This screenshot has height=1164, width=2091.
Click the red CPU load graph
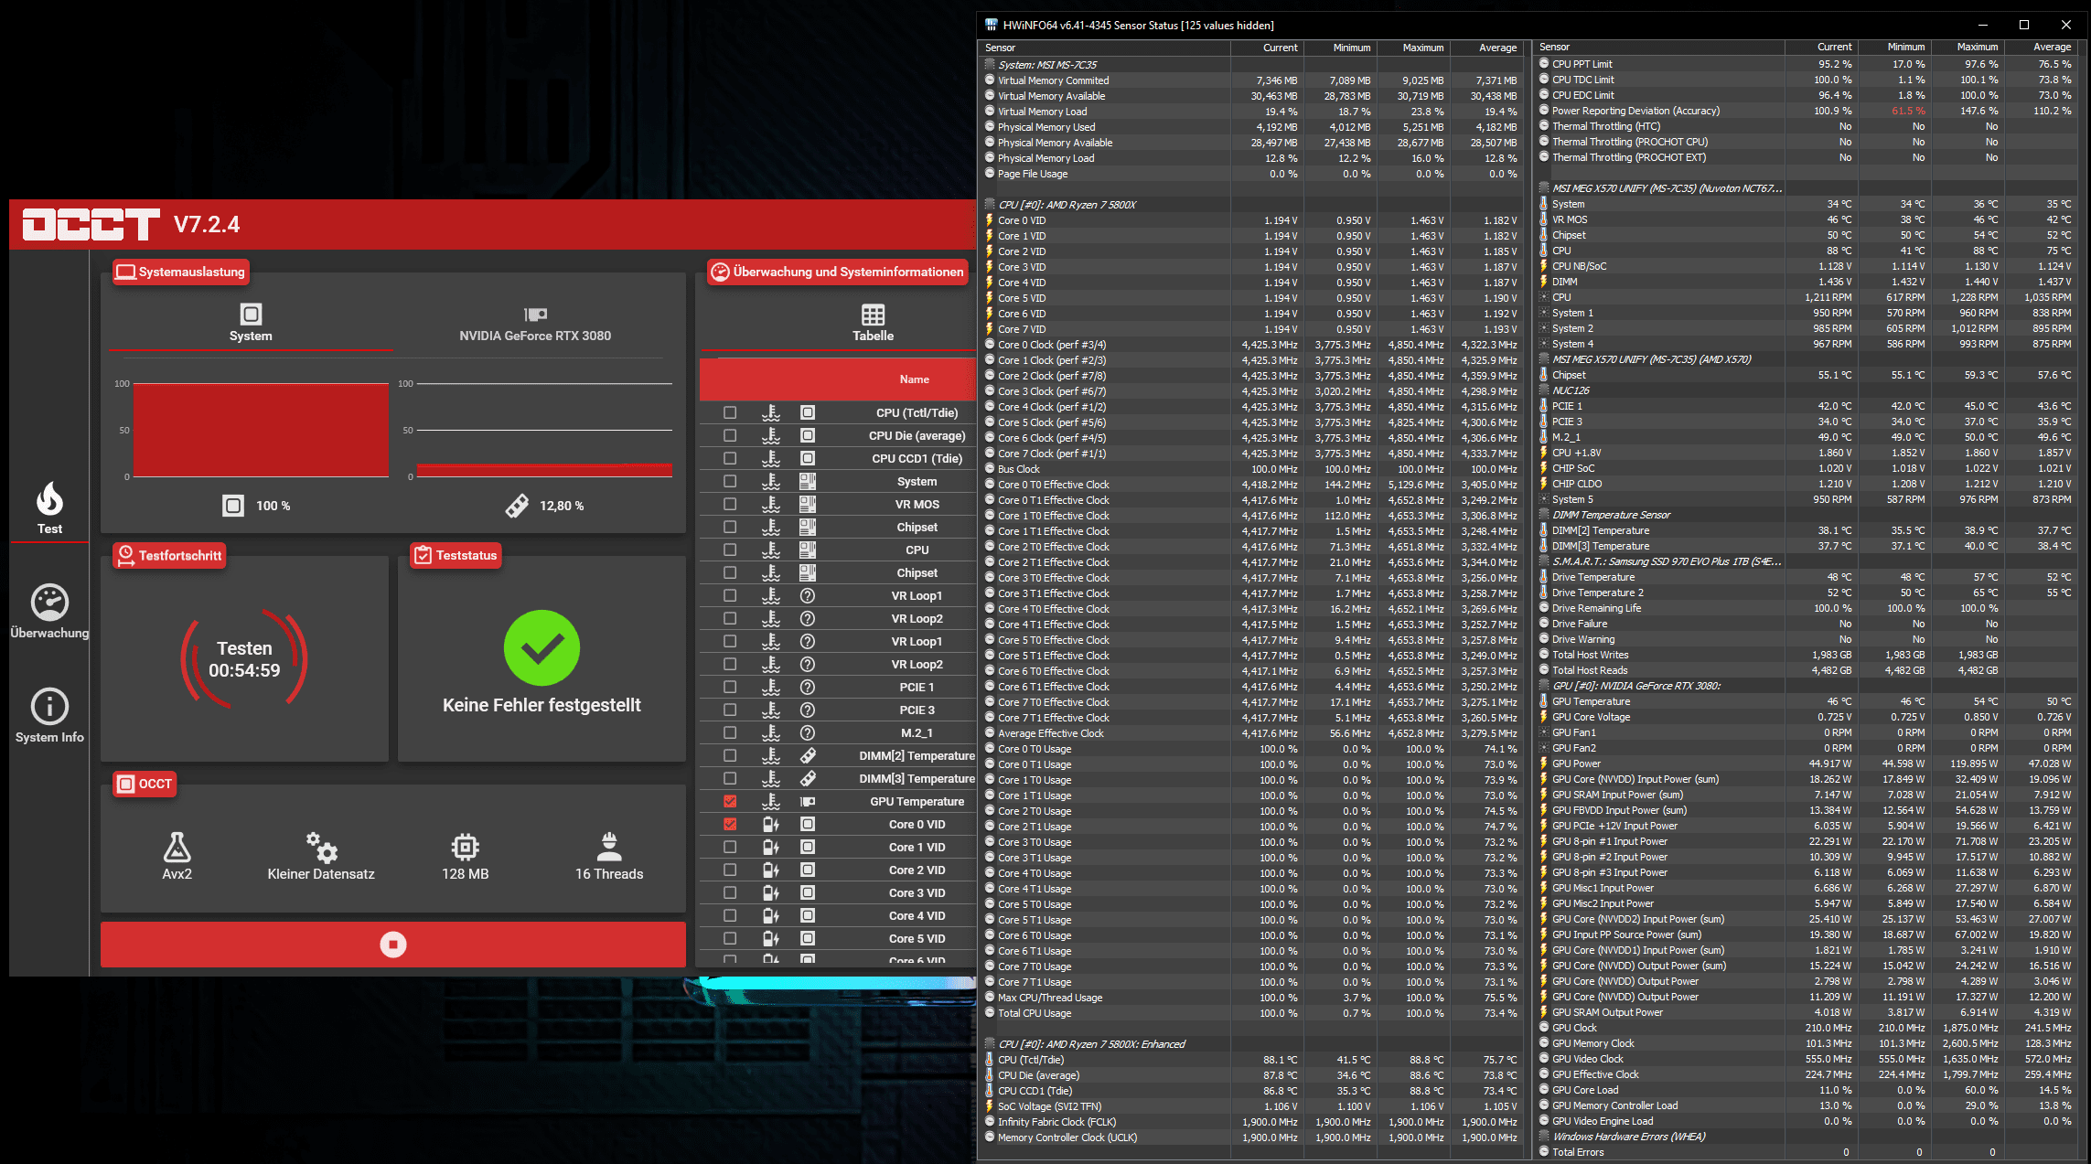tap(261, 430)
